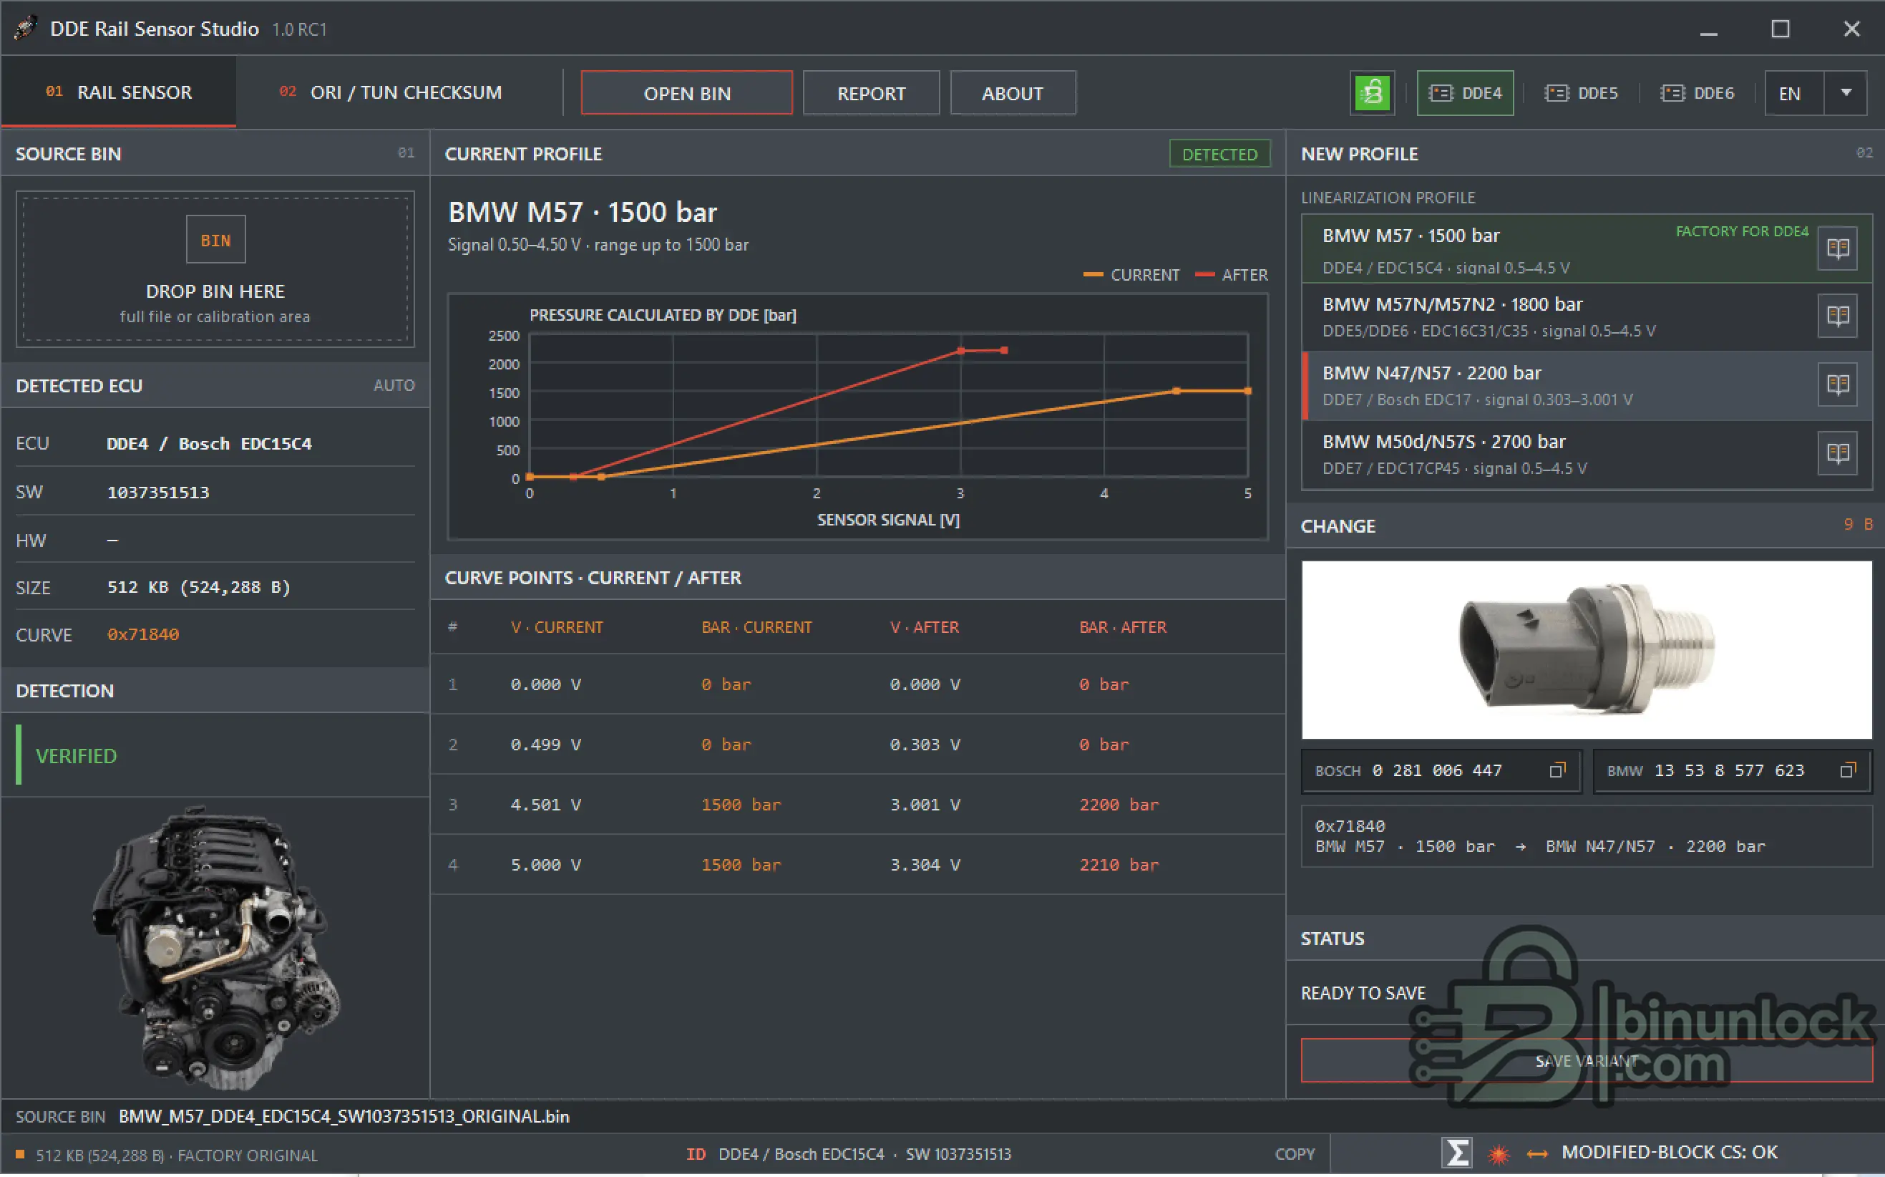
Task: Switch to the ORI / TUN CHECKSUM tab
Action: pos(391,92)
